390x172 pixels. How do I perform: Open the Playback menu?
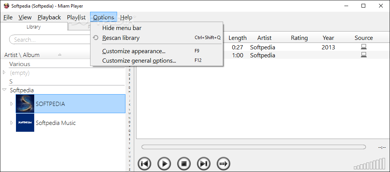tap(49, 17)
